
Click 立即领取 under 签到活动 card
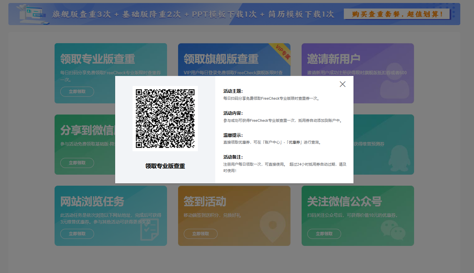(x=201, y=234)
